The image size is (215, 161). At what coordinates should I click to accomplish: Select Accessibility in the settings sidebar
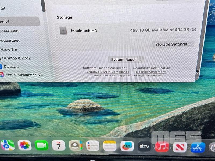pyautogui.click(x=10, y=31)
